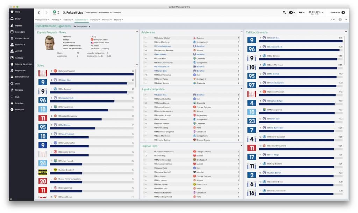Click the 3. Fußball-Liga title
The width and height of the screenshot is (358, 213).
click(73, 13)
